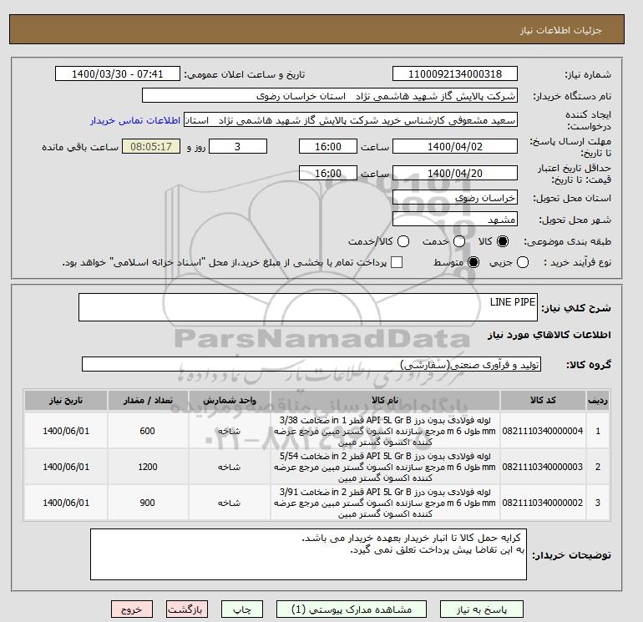The image size is (643, 622).
Task: Open the اطلاعات تماس خریدار link
Action: pos(135,121)
